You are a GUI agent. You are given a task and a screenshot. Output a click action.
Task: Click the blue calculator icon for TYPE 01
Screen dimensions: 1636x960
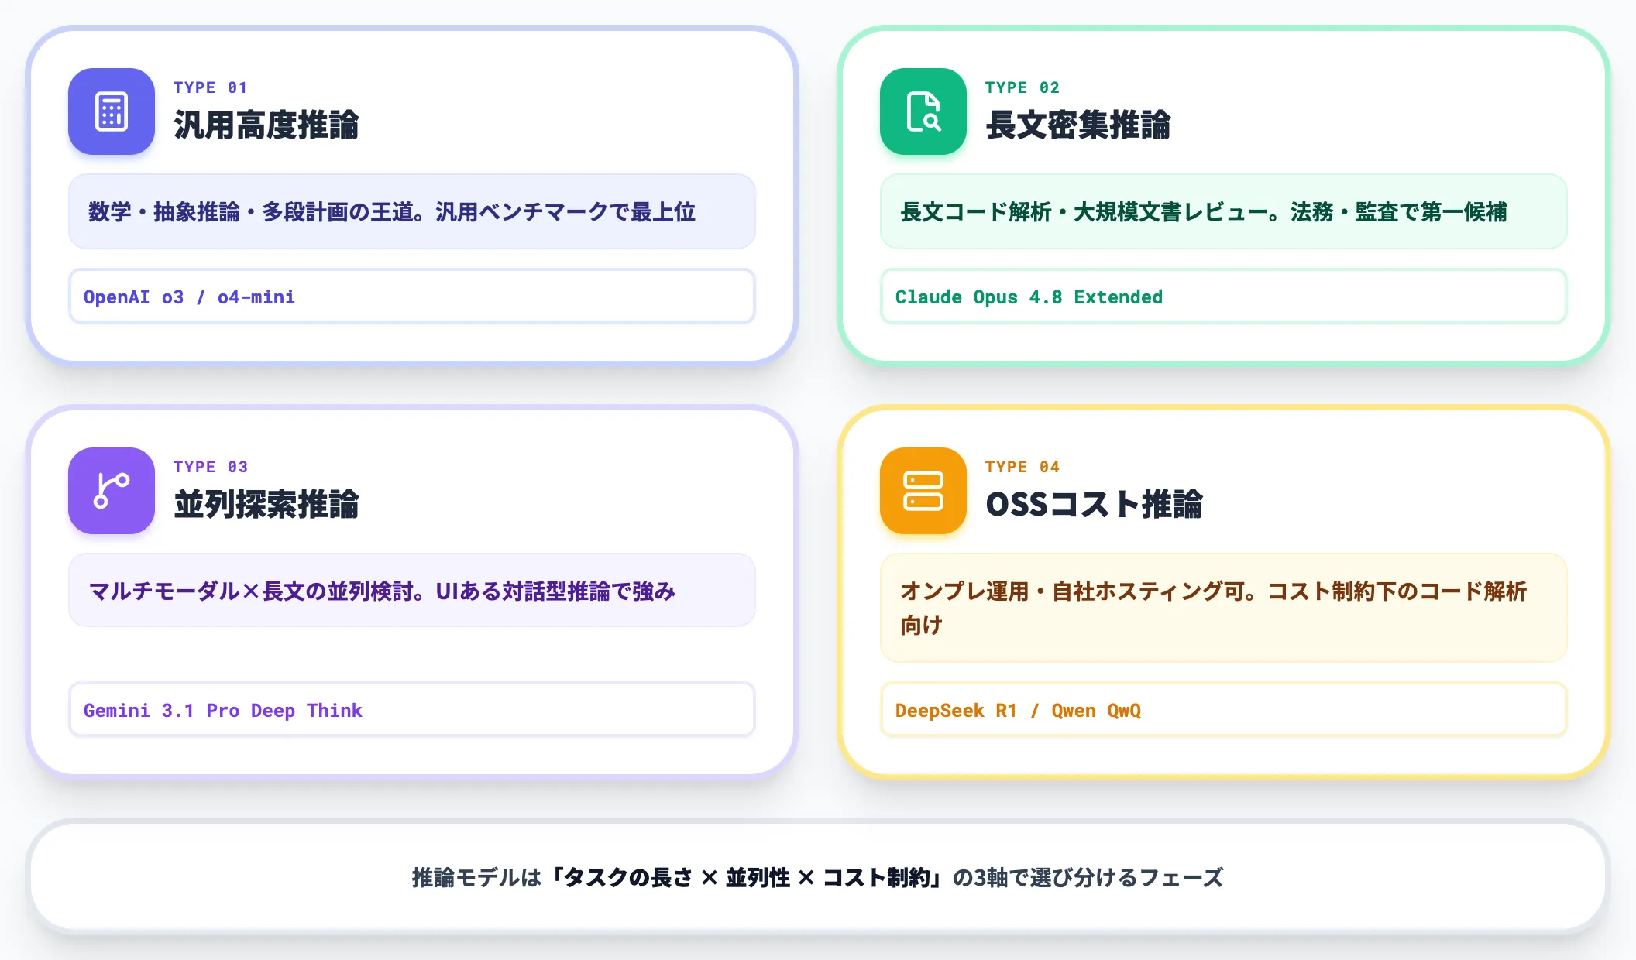pyautogui.click(x=112, y=111)
